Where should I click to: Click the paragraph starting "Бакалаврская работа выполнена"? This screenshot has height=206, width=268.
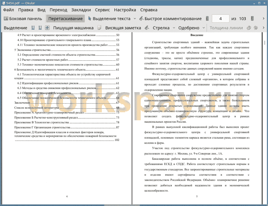click(x=197, y=175)
